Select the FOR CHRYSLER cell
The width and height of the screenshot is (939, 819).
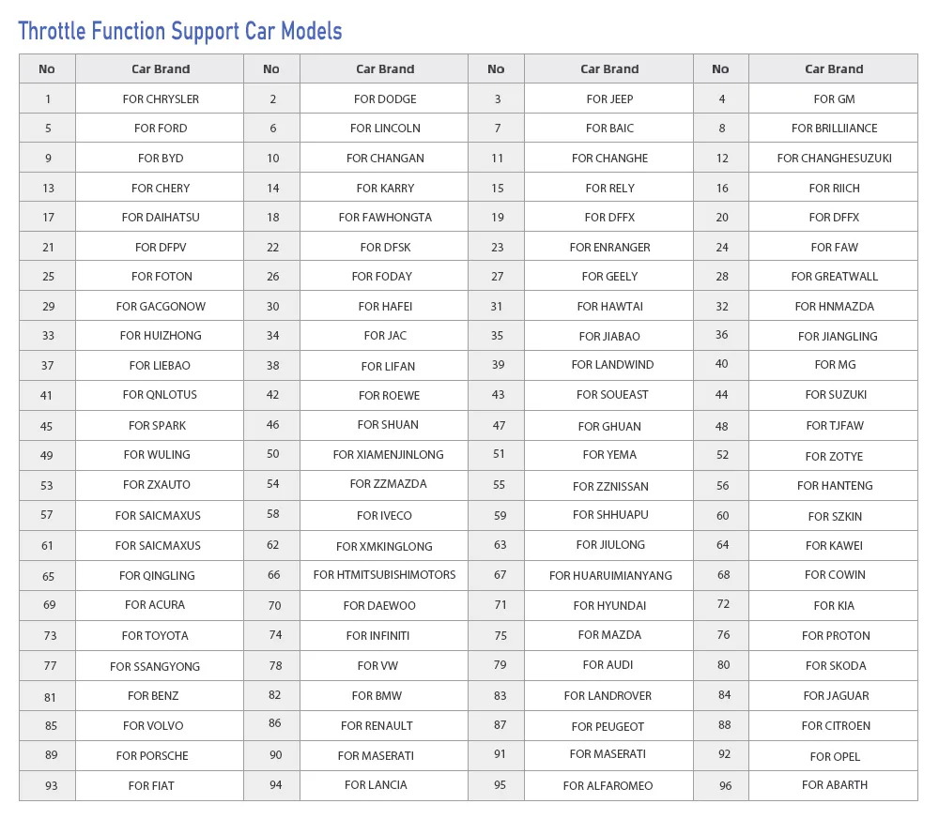click(161, 99)
